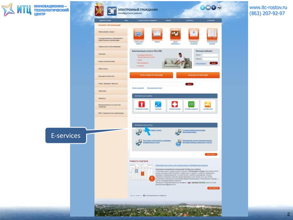The image size is (293, 220).
Task: Click the exclamation warning icon in news
Action: [x=152, y=178]
